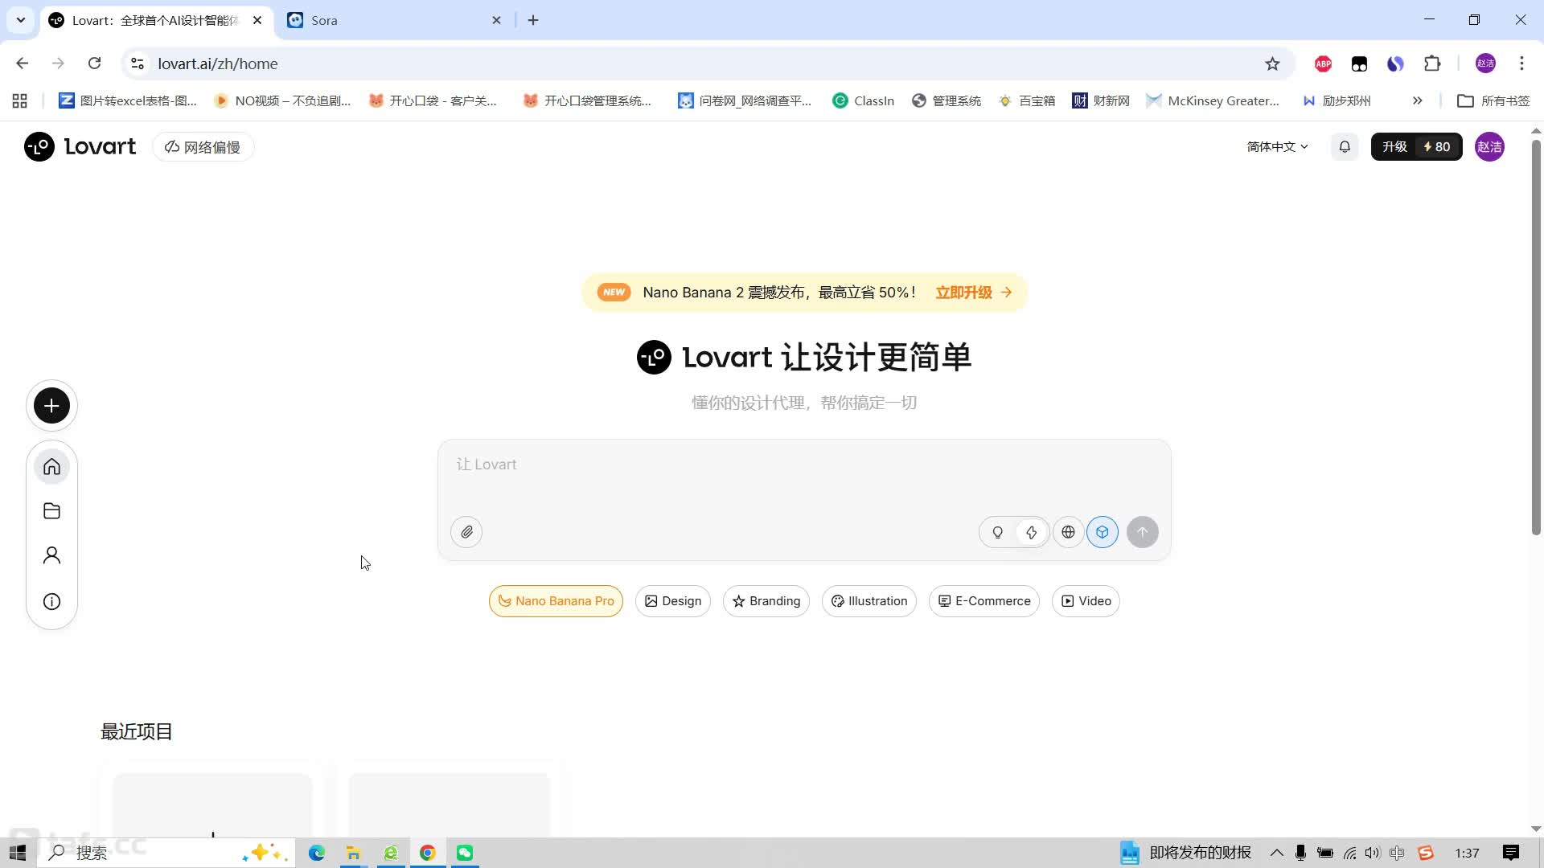Open the 赵洁 user avatar on the Lovart page
The height and width of the screenshot is (868, 1544).
pyautogui.click(x=1489, y=147)
